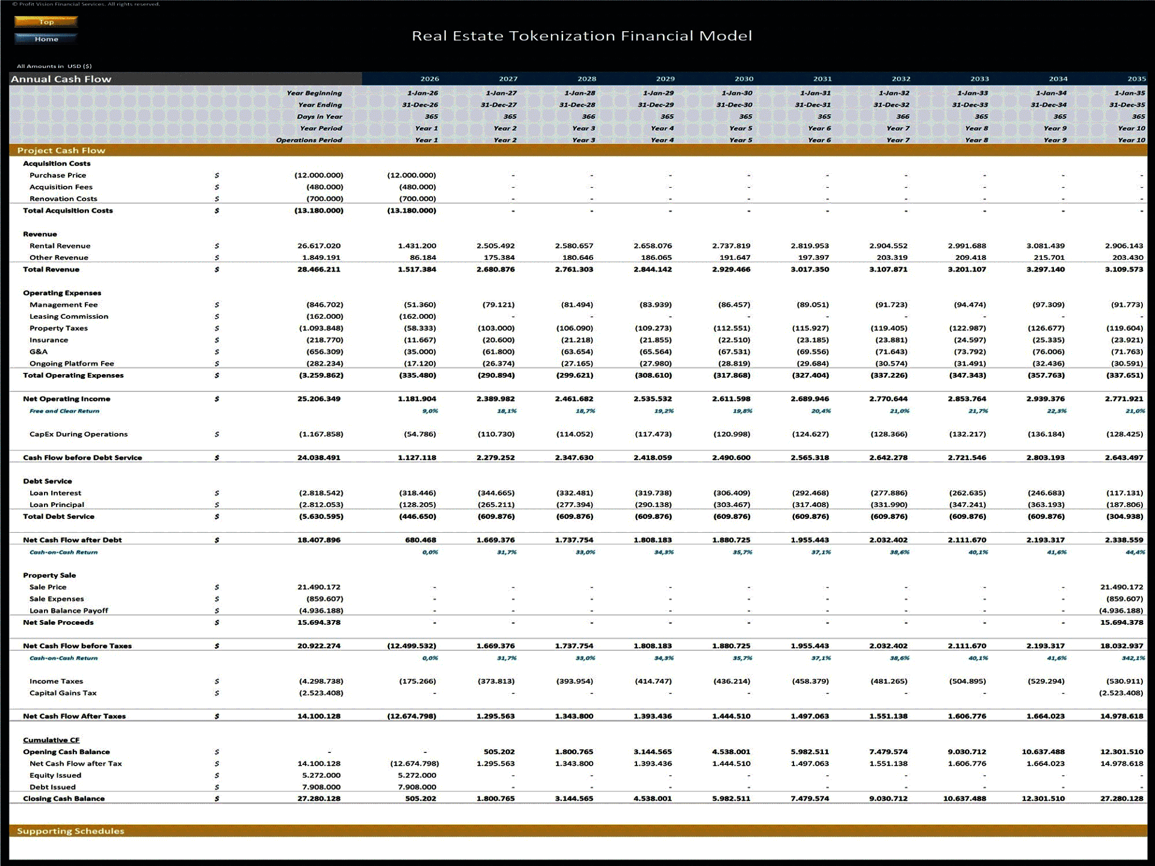Click the Cumulative CF underlined heading
Screen dimensions: 1155x866
tap(51, 740)
